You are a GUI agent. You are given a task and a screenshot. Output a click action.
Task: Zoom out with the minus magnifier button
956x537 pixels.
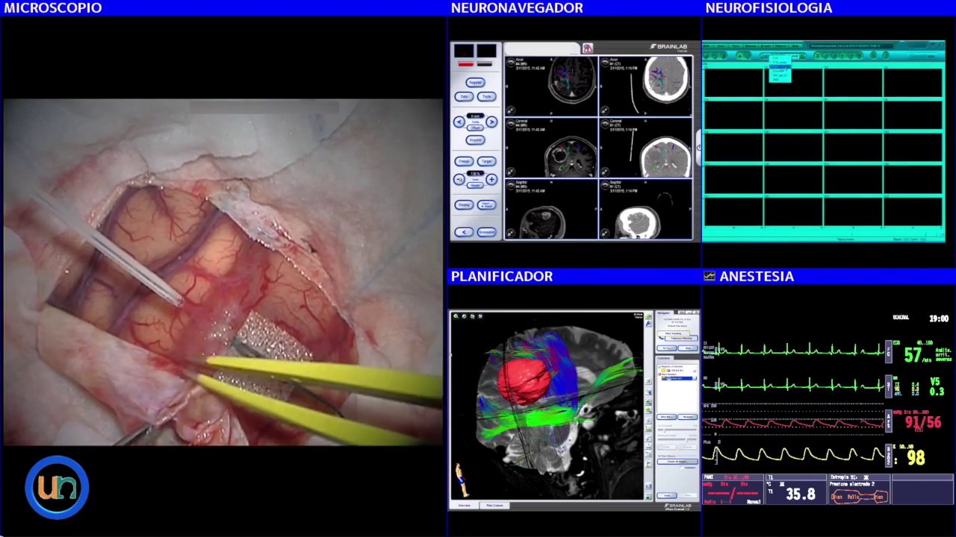click(x=459, y=180)
